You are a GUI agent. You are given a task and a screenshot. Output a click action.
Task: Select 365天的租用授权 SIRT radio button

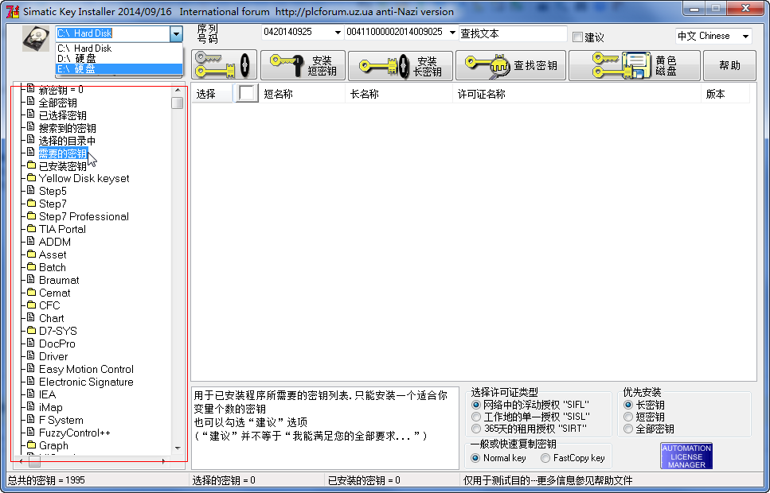(x=476, y=429)
